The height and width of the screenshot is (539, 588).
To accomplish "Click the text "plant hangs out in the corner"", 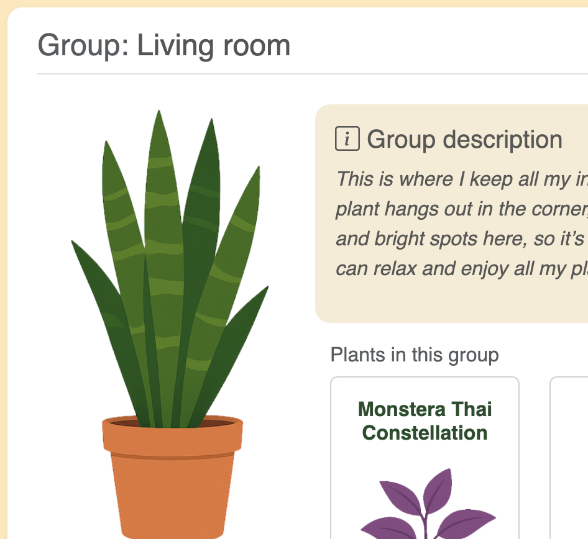I will pyautogui.click(x=461, y=209).
